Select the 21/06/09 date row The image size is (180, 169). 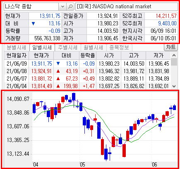coord(87,64)
